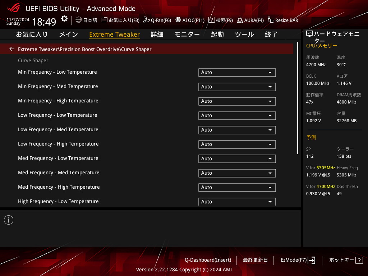The width and height of the screenshot is (368, 276).
Task: Click the globe language icon
Action: coord(79,20)
